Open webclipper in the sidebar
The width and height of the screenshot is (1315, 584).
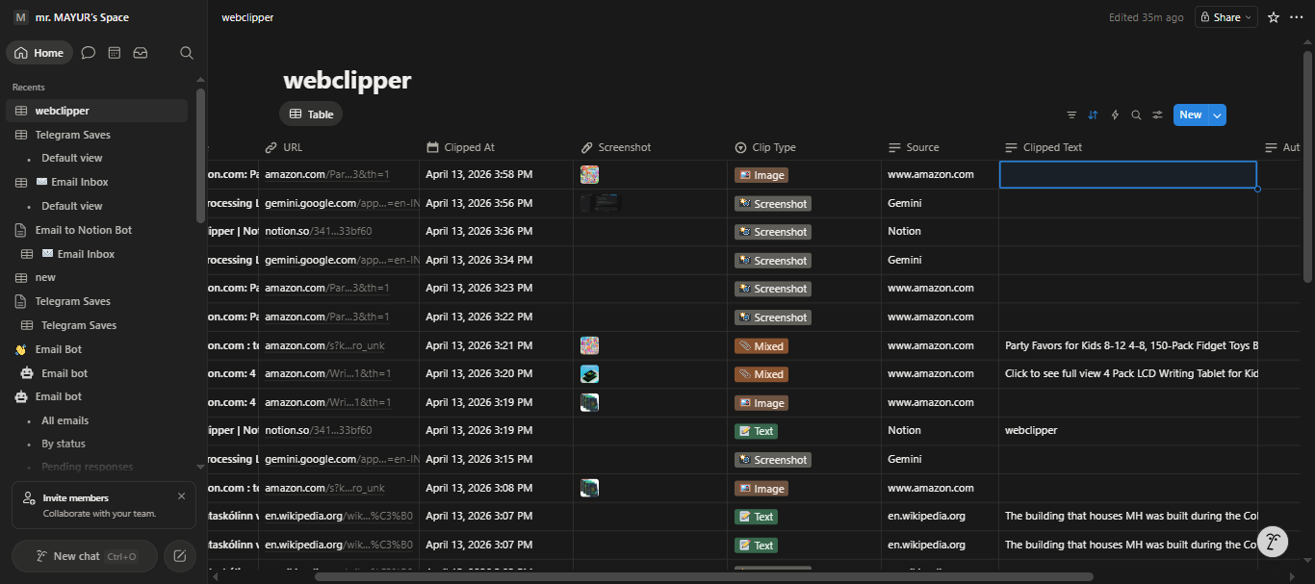point(96,111)
